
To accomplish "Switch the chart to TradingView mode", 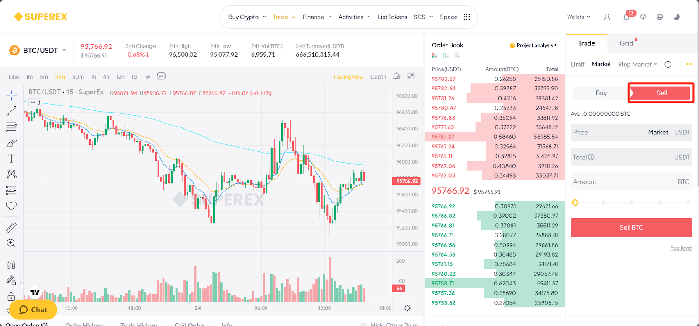I will pos(348,77).
